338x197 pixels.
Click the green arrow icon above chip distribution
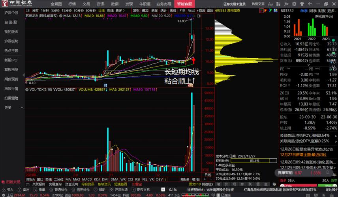tap(270, 10)
